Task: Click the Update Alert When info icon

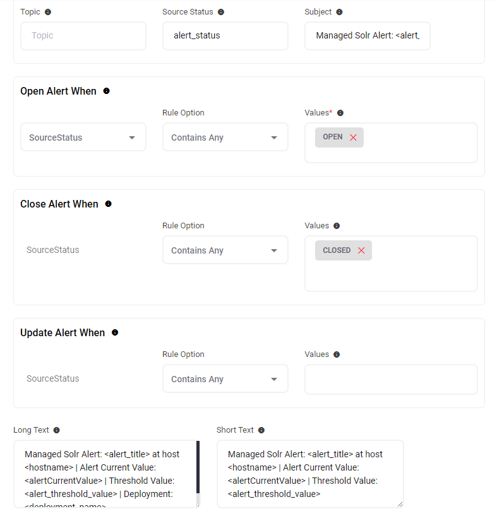Action: tap(114, 332)
